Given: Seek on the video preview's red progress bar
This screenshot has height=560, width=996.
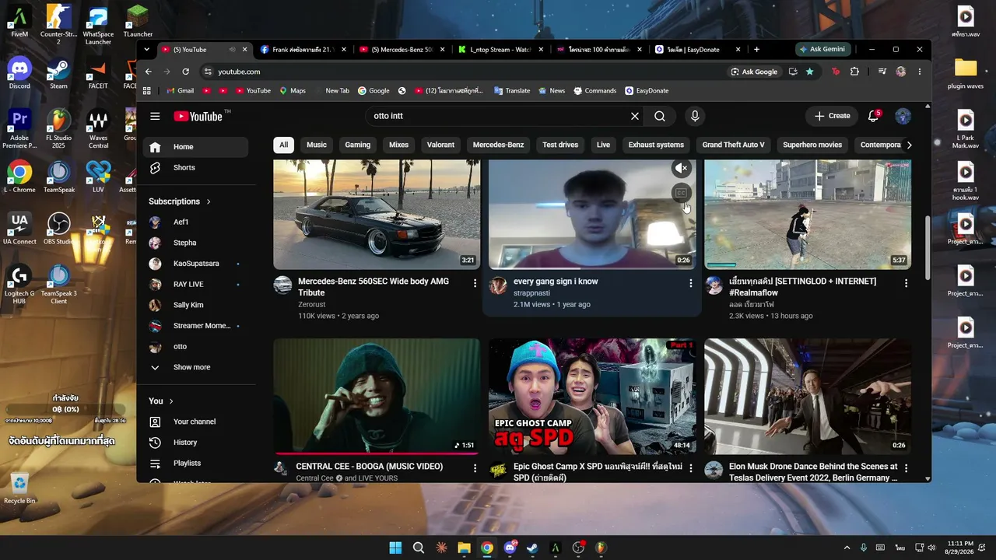Looking at the screenshot, I should coord(592,268).
